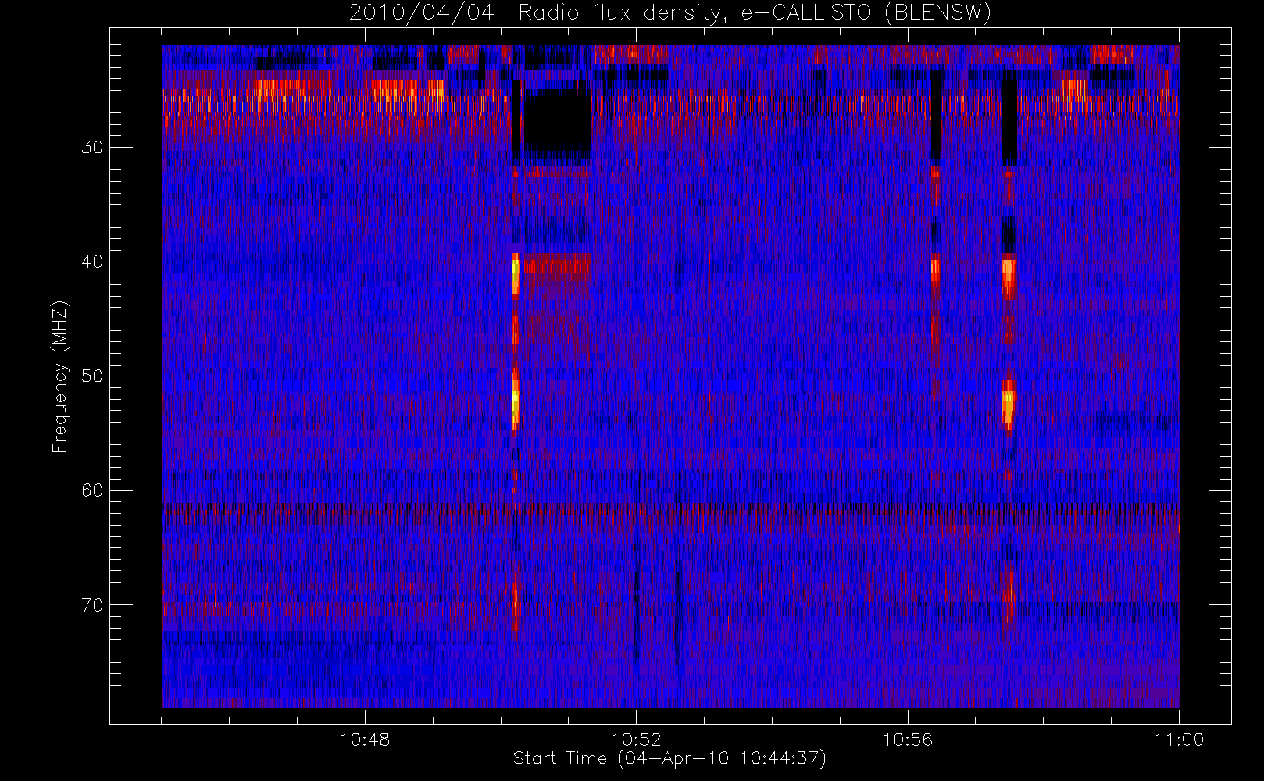Click the '11:00' time tick label
The width and height of the screenshot is (1264, 781).
click(1179, 740)
